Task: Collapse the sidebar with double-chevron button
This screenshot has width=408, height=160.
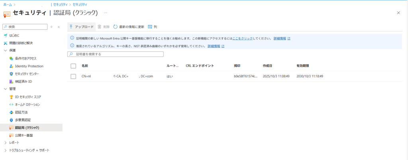Action: 59,27
